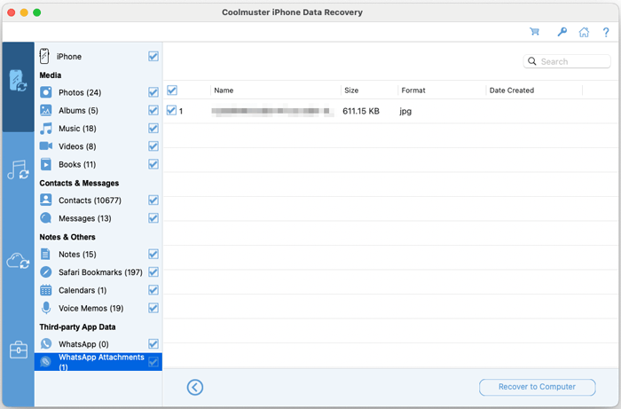Open the Music (18) category
The width and height of the screenshot is (621, 409).
click(77, 129)
